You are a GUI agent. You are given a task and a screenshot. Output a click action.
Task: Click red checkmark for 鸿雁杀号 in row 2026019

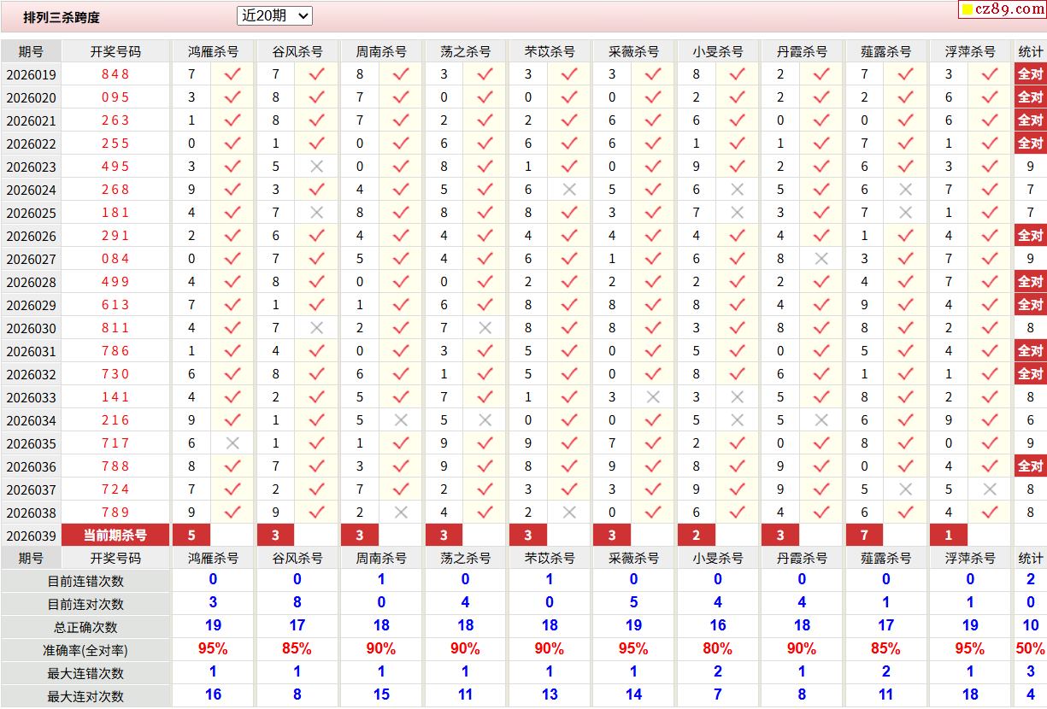pyautogui.click(x=232, y=74)
